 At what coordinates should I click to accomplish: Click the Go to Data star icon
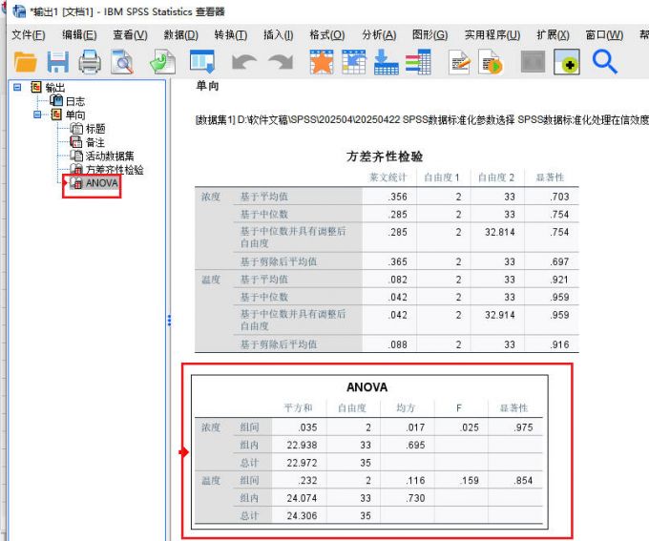pos(322,62)
